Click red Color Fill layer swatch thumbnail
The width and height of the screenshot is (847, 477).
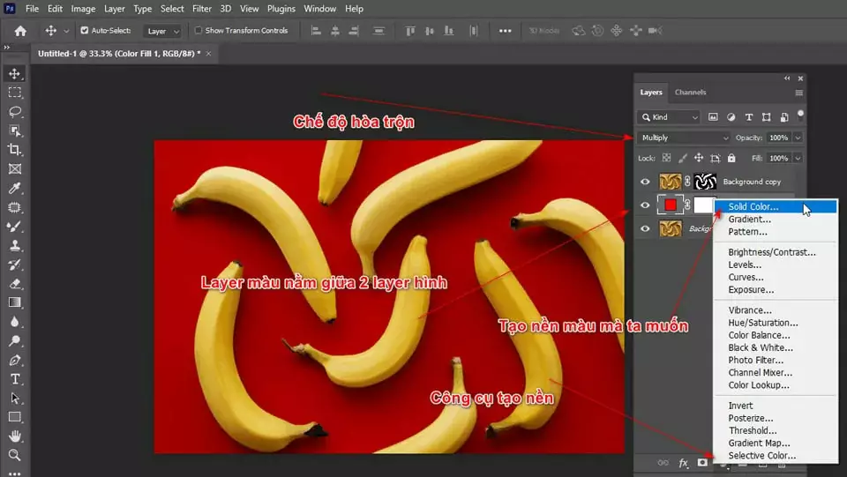(x=671, y=205)
